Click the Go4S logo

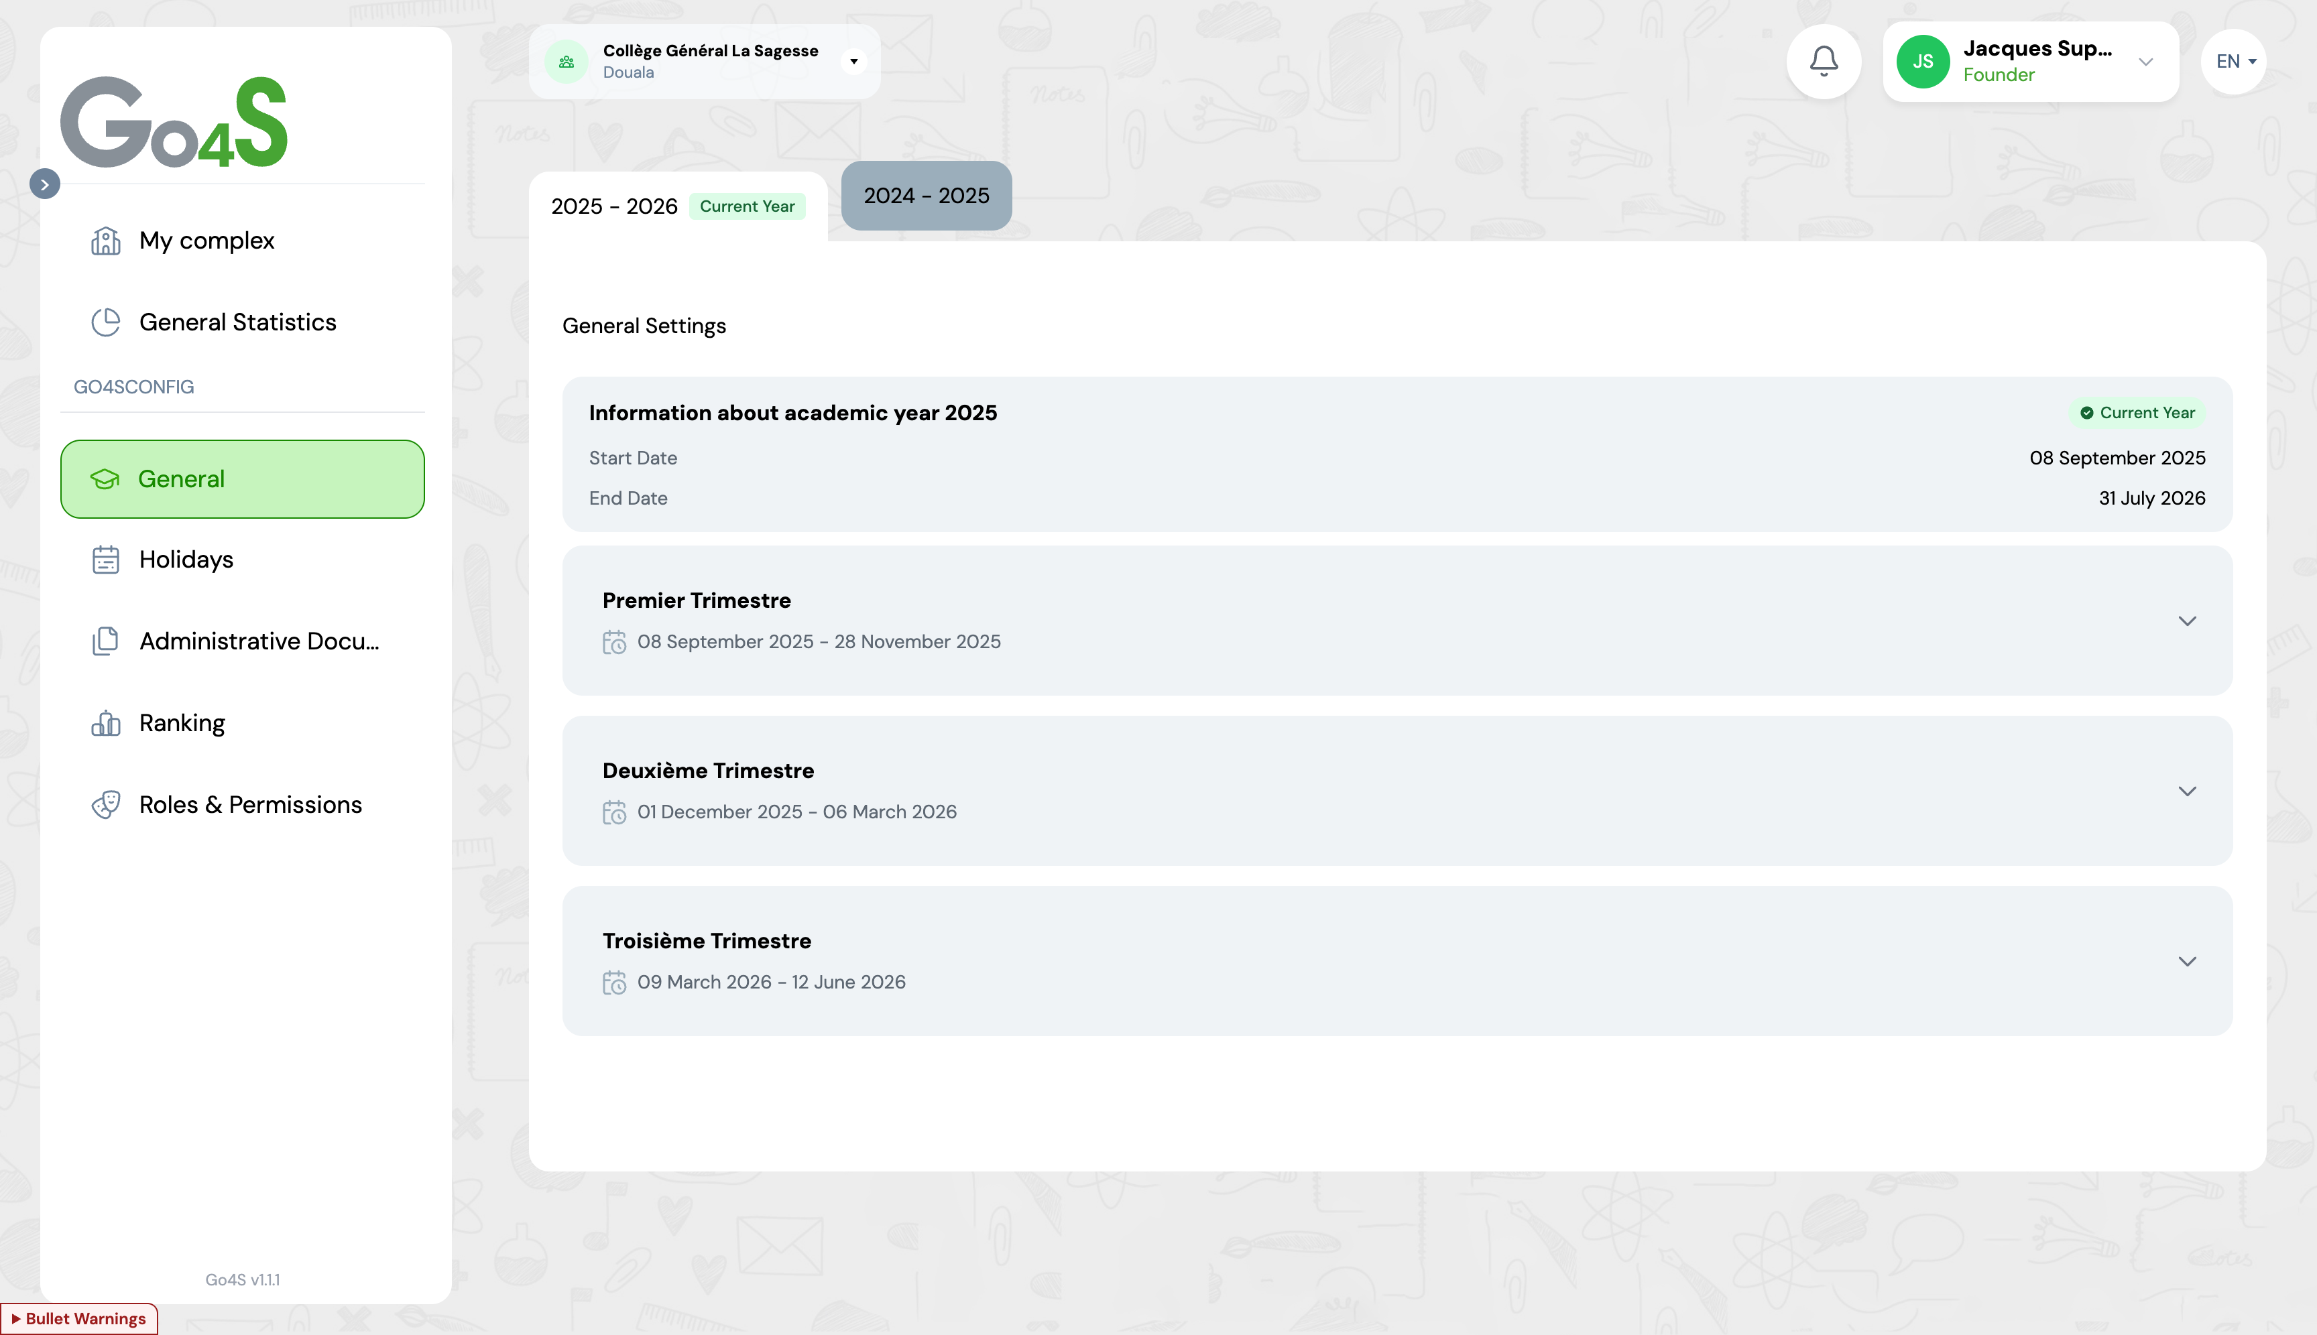point(174,122)
